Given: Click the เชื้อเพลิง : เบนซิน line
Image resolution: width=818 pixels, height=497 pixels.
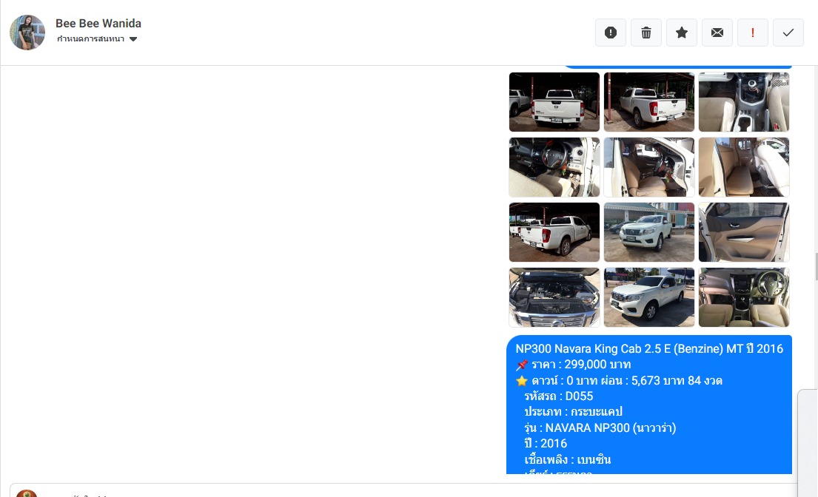Looking at the screenshot, I should pos(568,459).
